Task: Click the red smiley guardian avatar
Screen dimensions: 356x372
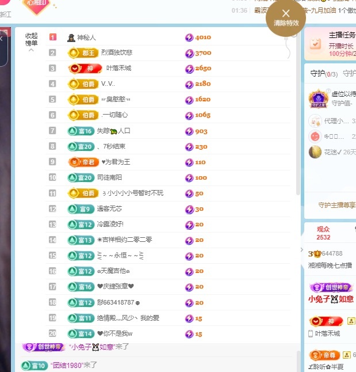Action: (x=315, y=136)
